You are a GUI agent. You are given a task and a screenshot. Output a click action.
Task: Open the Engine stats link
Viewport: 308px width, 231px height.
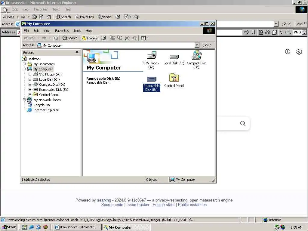click(163, 205)
